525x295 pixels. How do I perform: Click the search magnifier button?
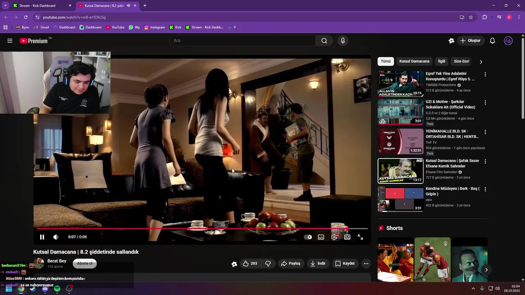pos(324,41)
